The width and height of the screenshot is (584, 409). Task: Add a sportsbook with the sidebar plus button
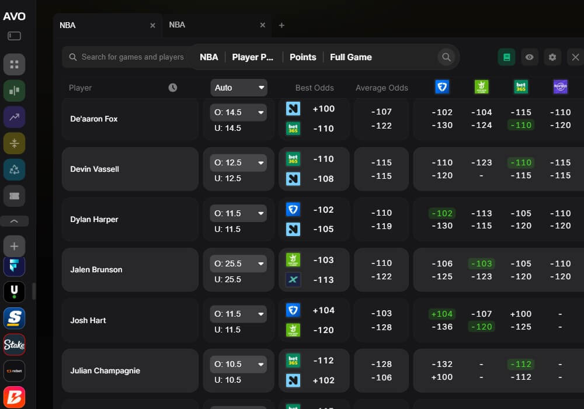(x=14, y=246)
